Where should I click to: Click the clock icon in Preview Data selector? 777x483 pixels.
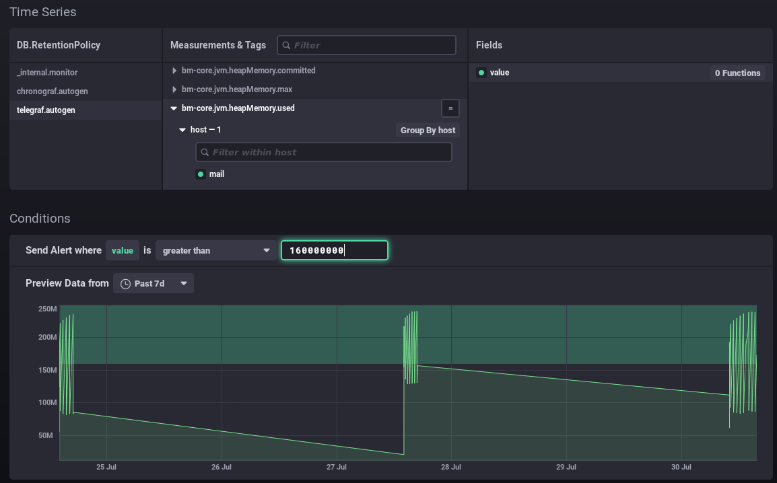(125, 284)
